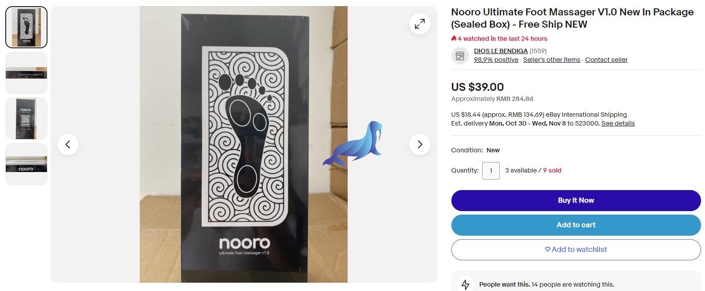Go to the previous product image arrow
Viewport: 705px width, 291px height.
click(x=68, y=144)
